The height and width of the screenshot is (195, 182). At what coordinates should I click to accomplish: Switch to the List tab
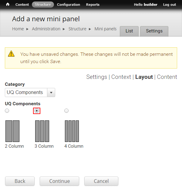click(129, 31)
